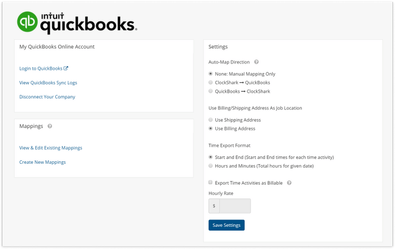
Task: Enable Export Time Activities as Billable checkbox
Action: pyautogui.click(x=210, y=182)
